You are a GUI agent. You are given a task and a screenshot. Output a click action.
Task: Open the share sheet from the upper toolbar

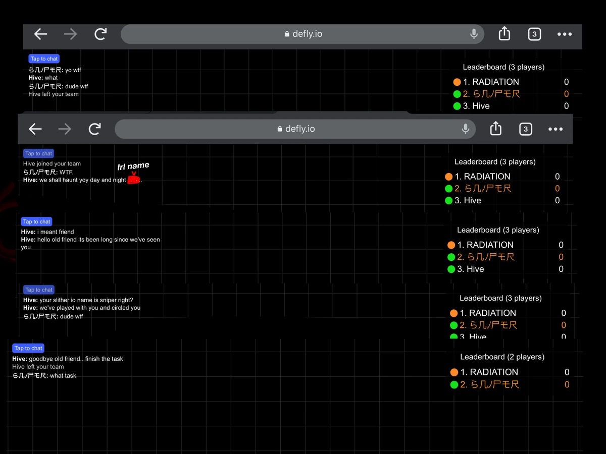pyautogui.click(x=504, y=34)
